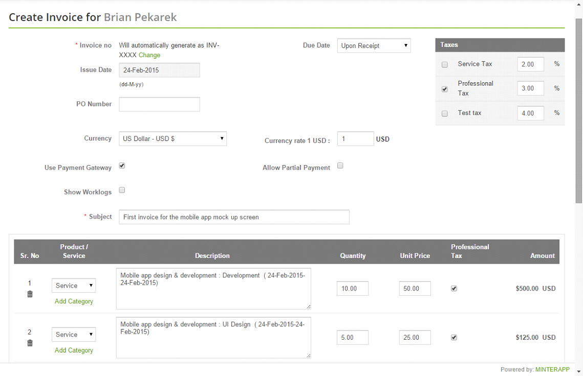The height and width of the screenshot is (376, 583).
Task: Click the scrollbar down arrow
Action: tap(578, 371)
